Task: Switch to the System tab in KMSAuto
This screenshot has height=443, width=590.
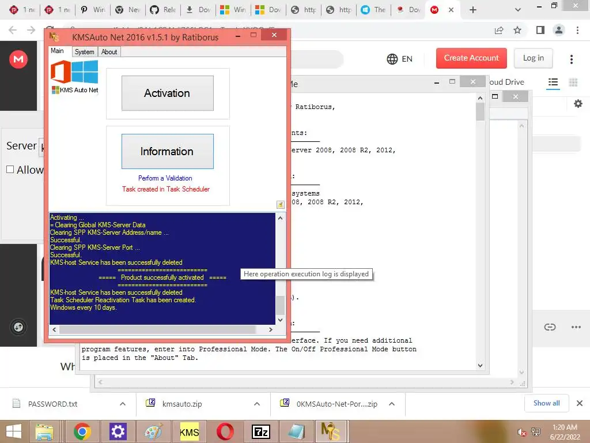Action: click(x=84, y=52)
